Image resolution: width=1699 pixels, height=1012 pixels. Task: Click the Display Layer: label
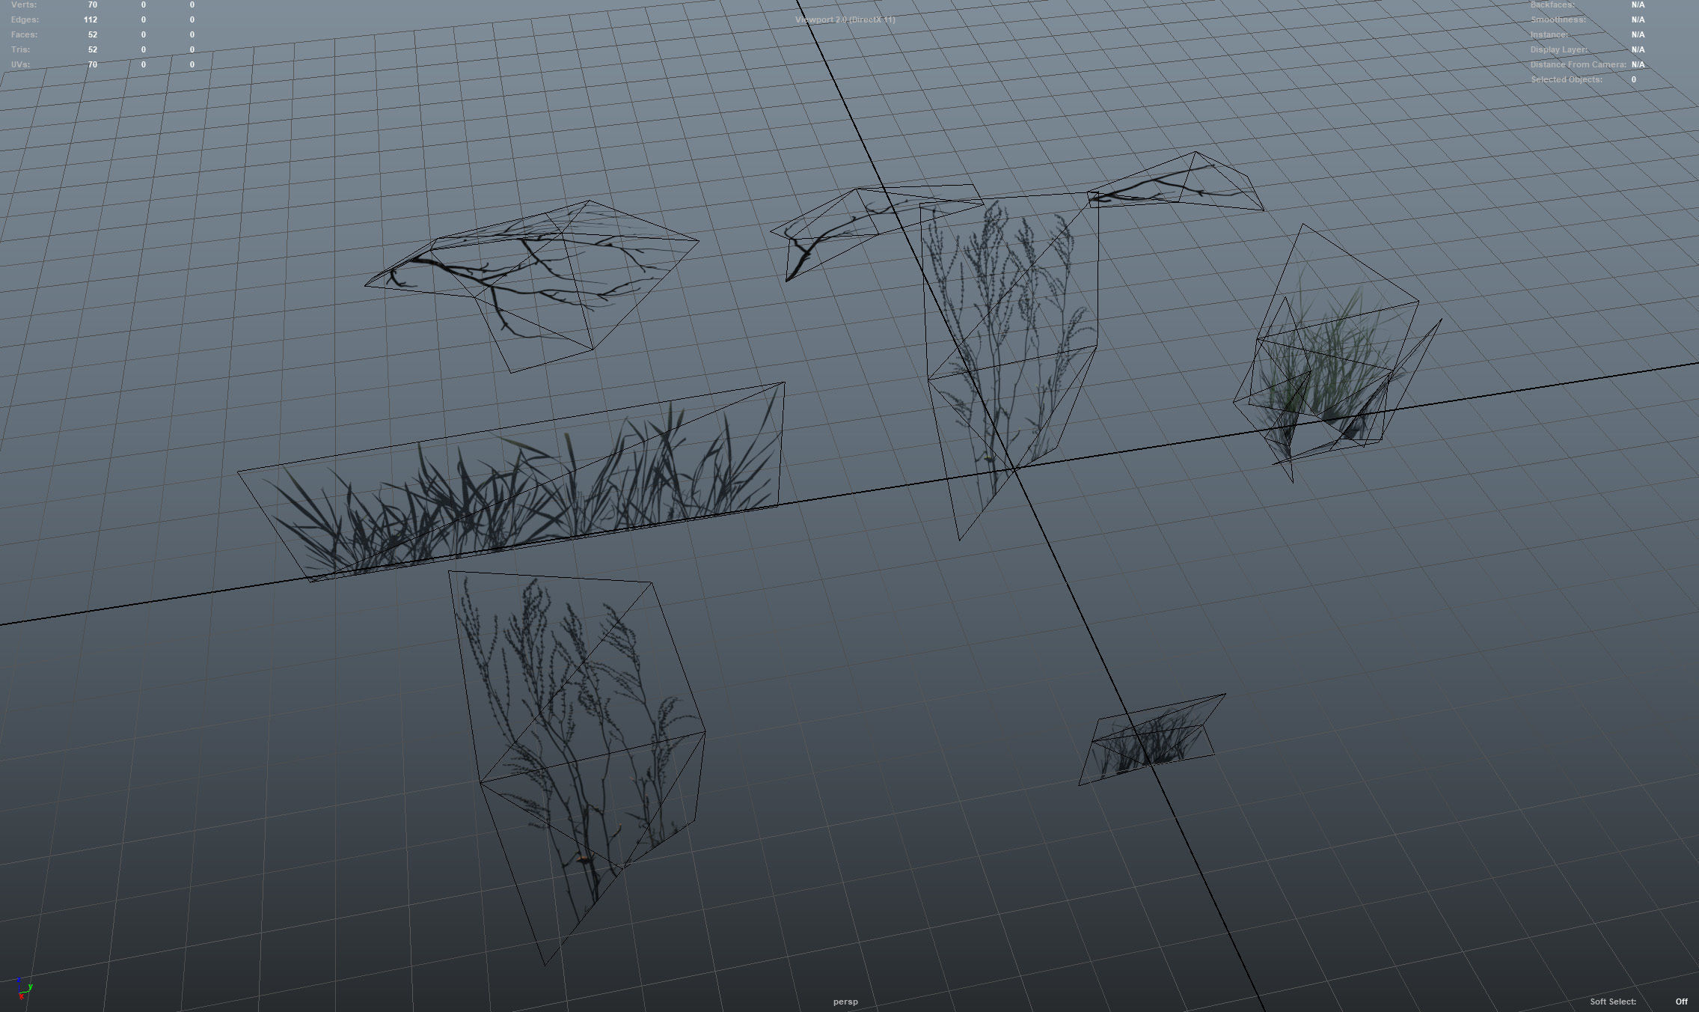click(1559, 49)
